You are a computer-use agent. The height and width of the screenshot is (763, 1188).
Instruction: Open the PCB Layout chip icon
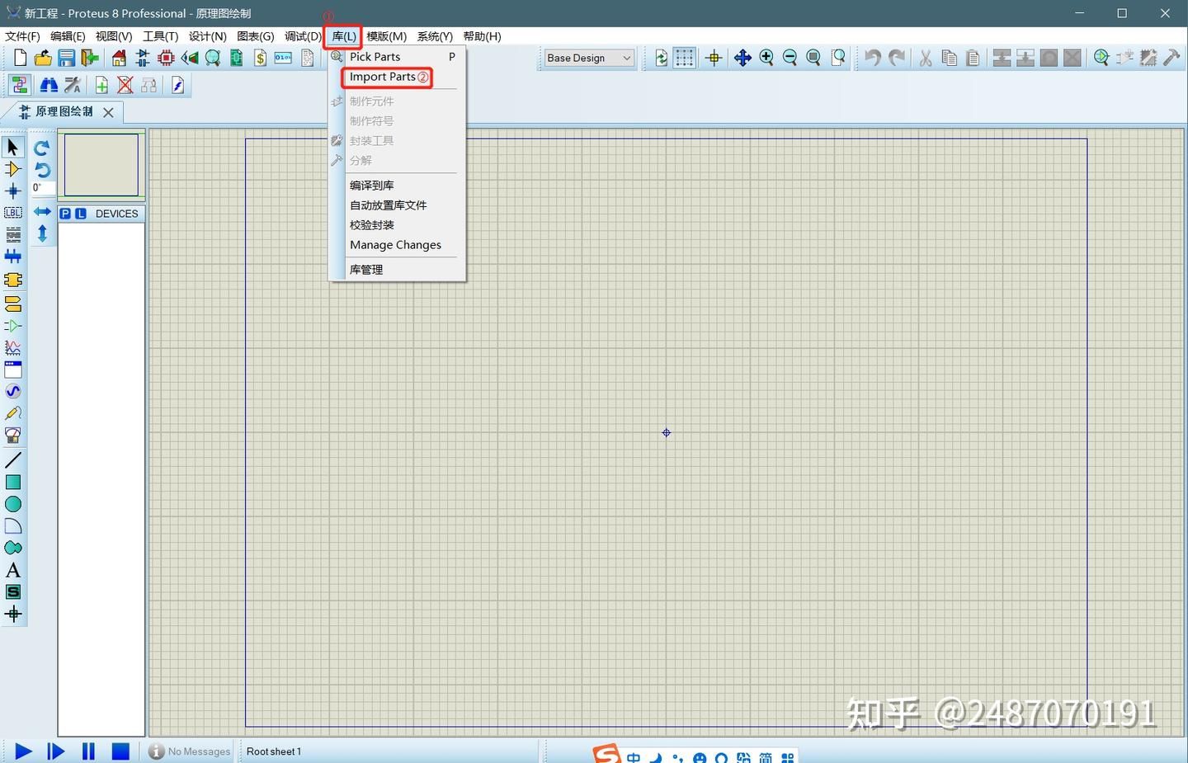[x=166, y=58]
